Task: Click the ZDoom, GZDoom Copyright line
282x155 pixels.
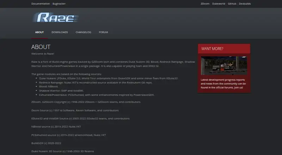Action: 86,102
